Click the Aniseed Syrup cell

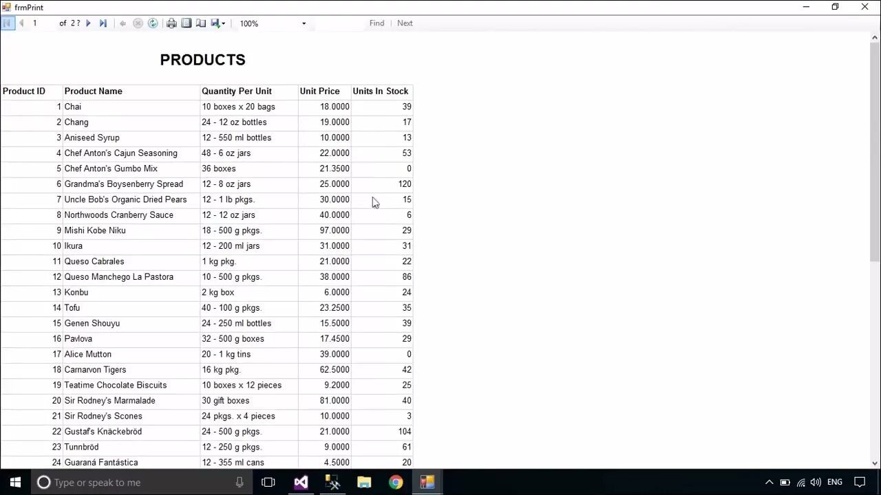pyautogui.click(x=131, y=137)
